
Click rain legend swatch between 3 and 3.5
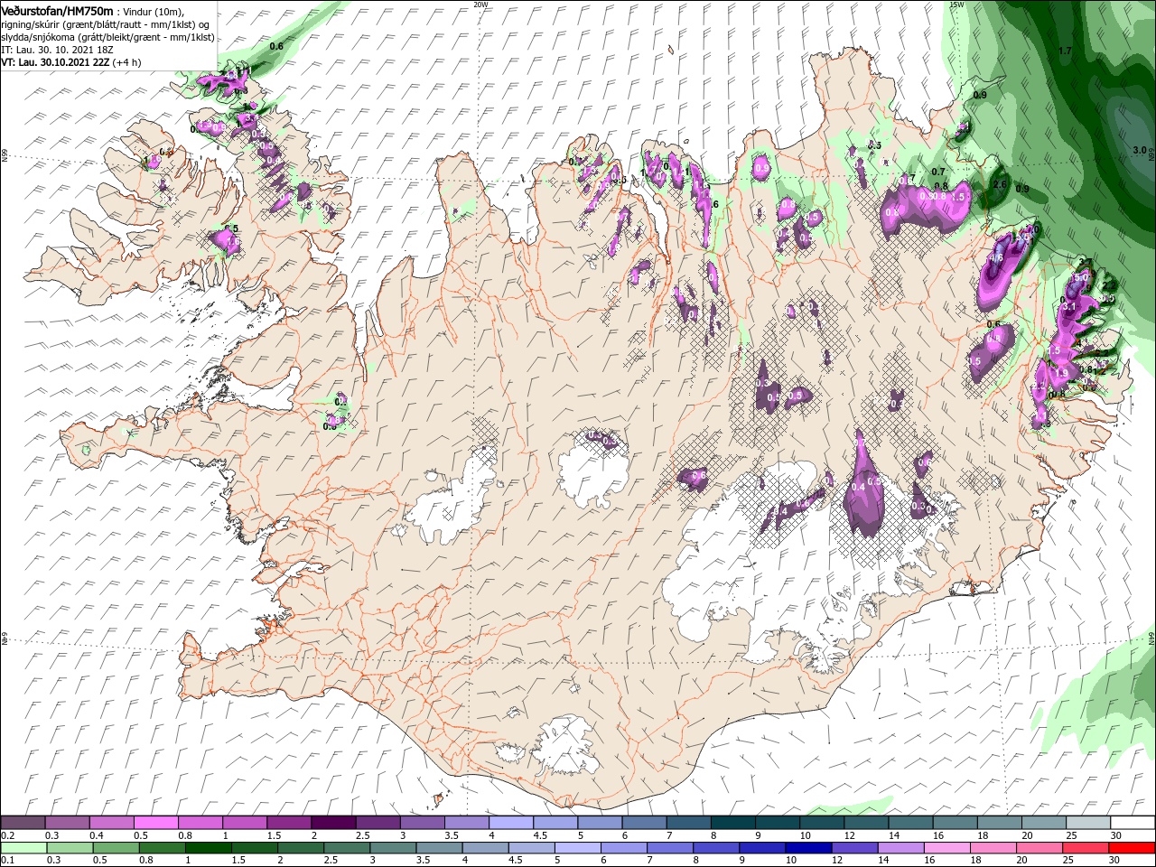pos(395,848)
